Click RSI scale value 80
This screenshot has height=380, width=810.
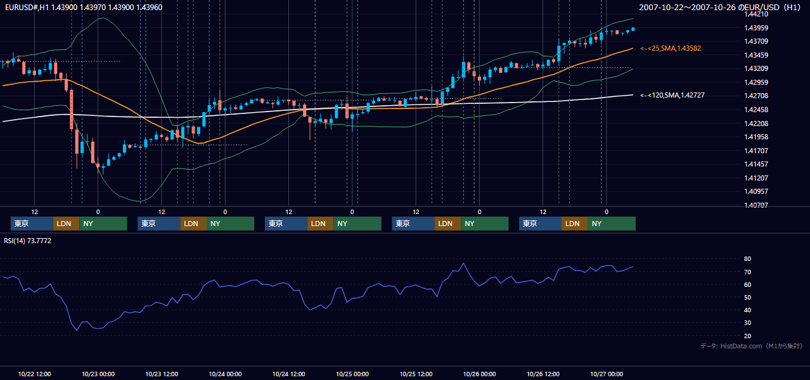tap(747, 259)
